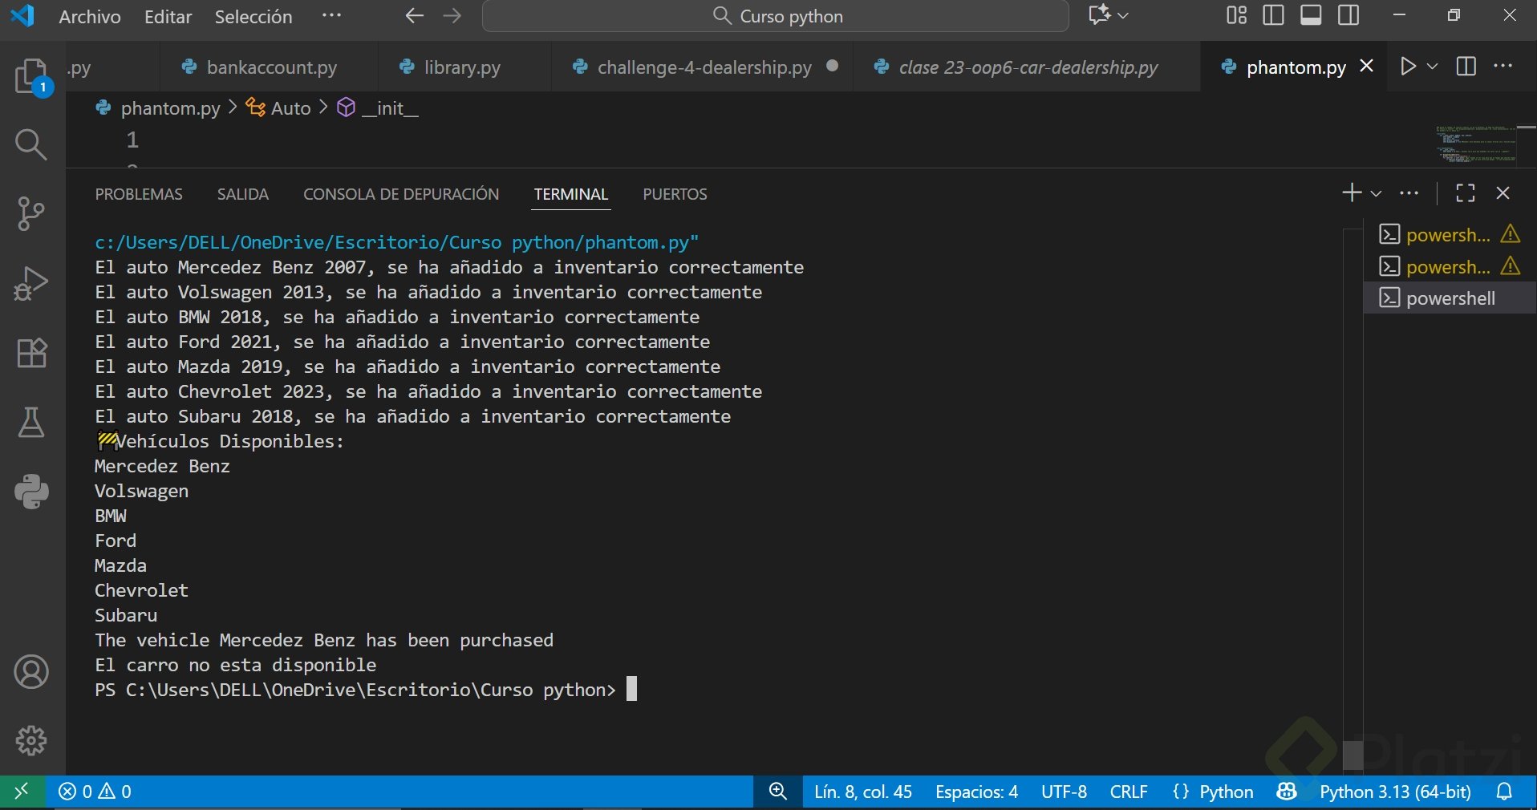Open the Copilot chat icon in title bar

(x=1099, y=15)
